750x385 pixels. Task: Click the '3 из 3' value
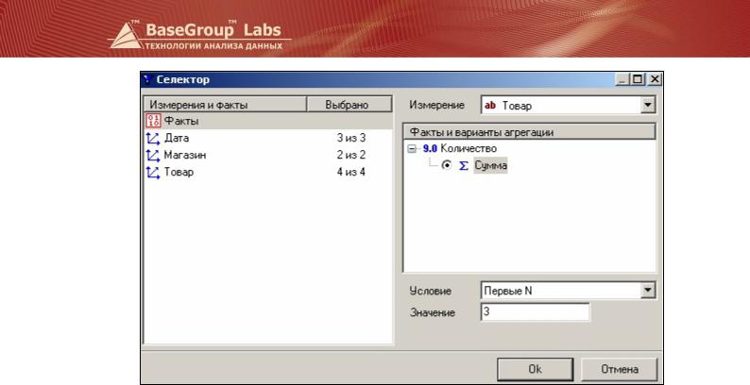(351, 139)
